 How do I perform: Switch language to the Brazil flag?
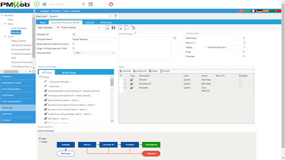click(x=247, y=11)
